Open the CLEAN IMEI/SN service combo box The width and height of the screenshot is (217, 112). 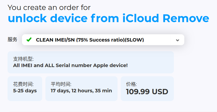tap(103, 40)
